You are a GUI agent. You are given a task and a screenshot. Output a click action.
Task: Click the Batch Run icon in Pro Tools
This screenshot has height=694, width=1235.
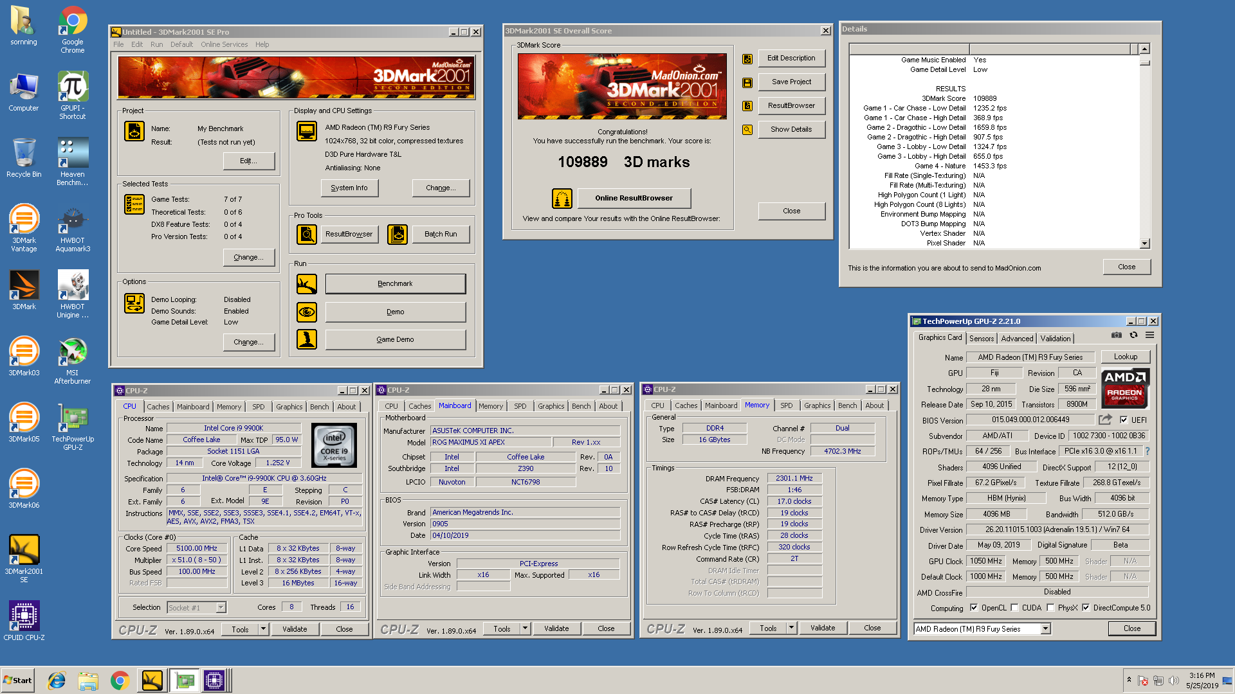click(x=398, y=235)
